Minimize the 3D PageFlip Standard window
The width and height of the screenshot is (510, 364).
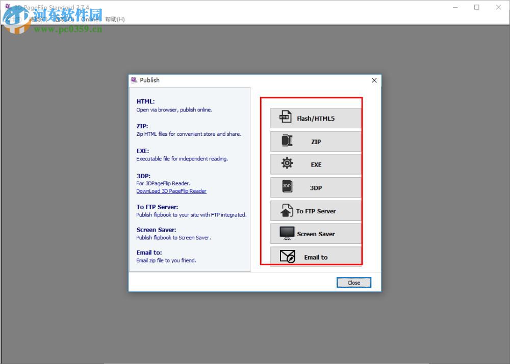455,7
